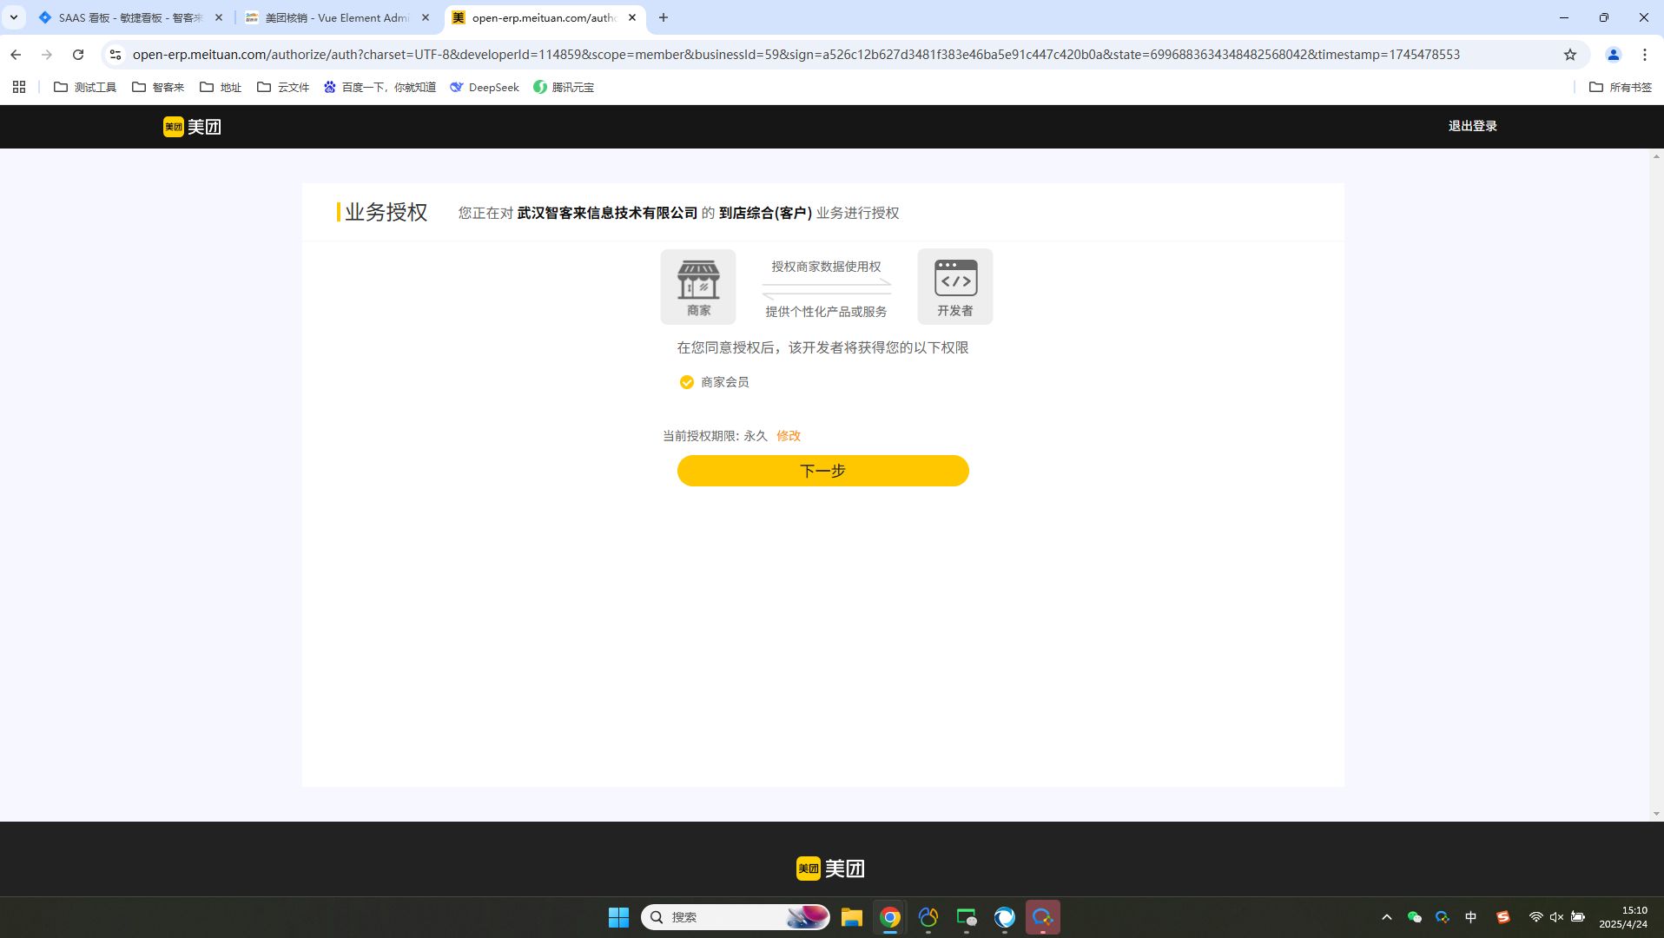Click 修改 to change authorization period
This screenshot has width=1664, height=938.
pyautogui.click(x=789, y=436)
